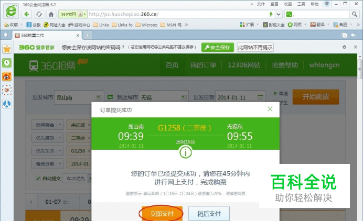Click the 安全保存 save password button

click(x=218, y=47)
